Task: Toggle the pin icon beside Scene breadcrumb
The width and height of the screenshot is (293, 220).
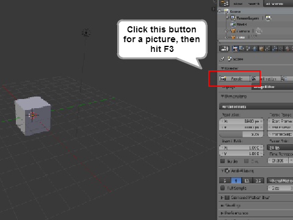Action: 222,59
